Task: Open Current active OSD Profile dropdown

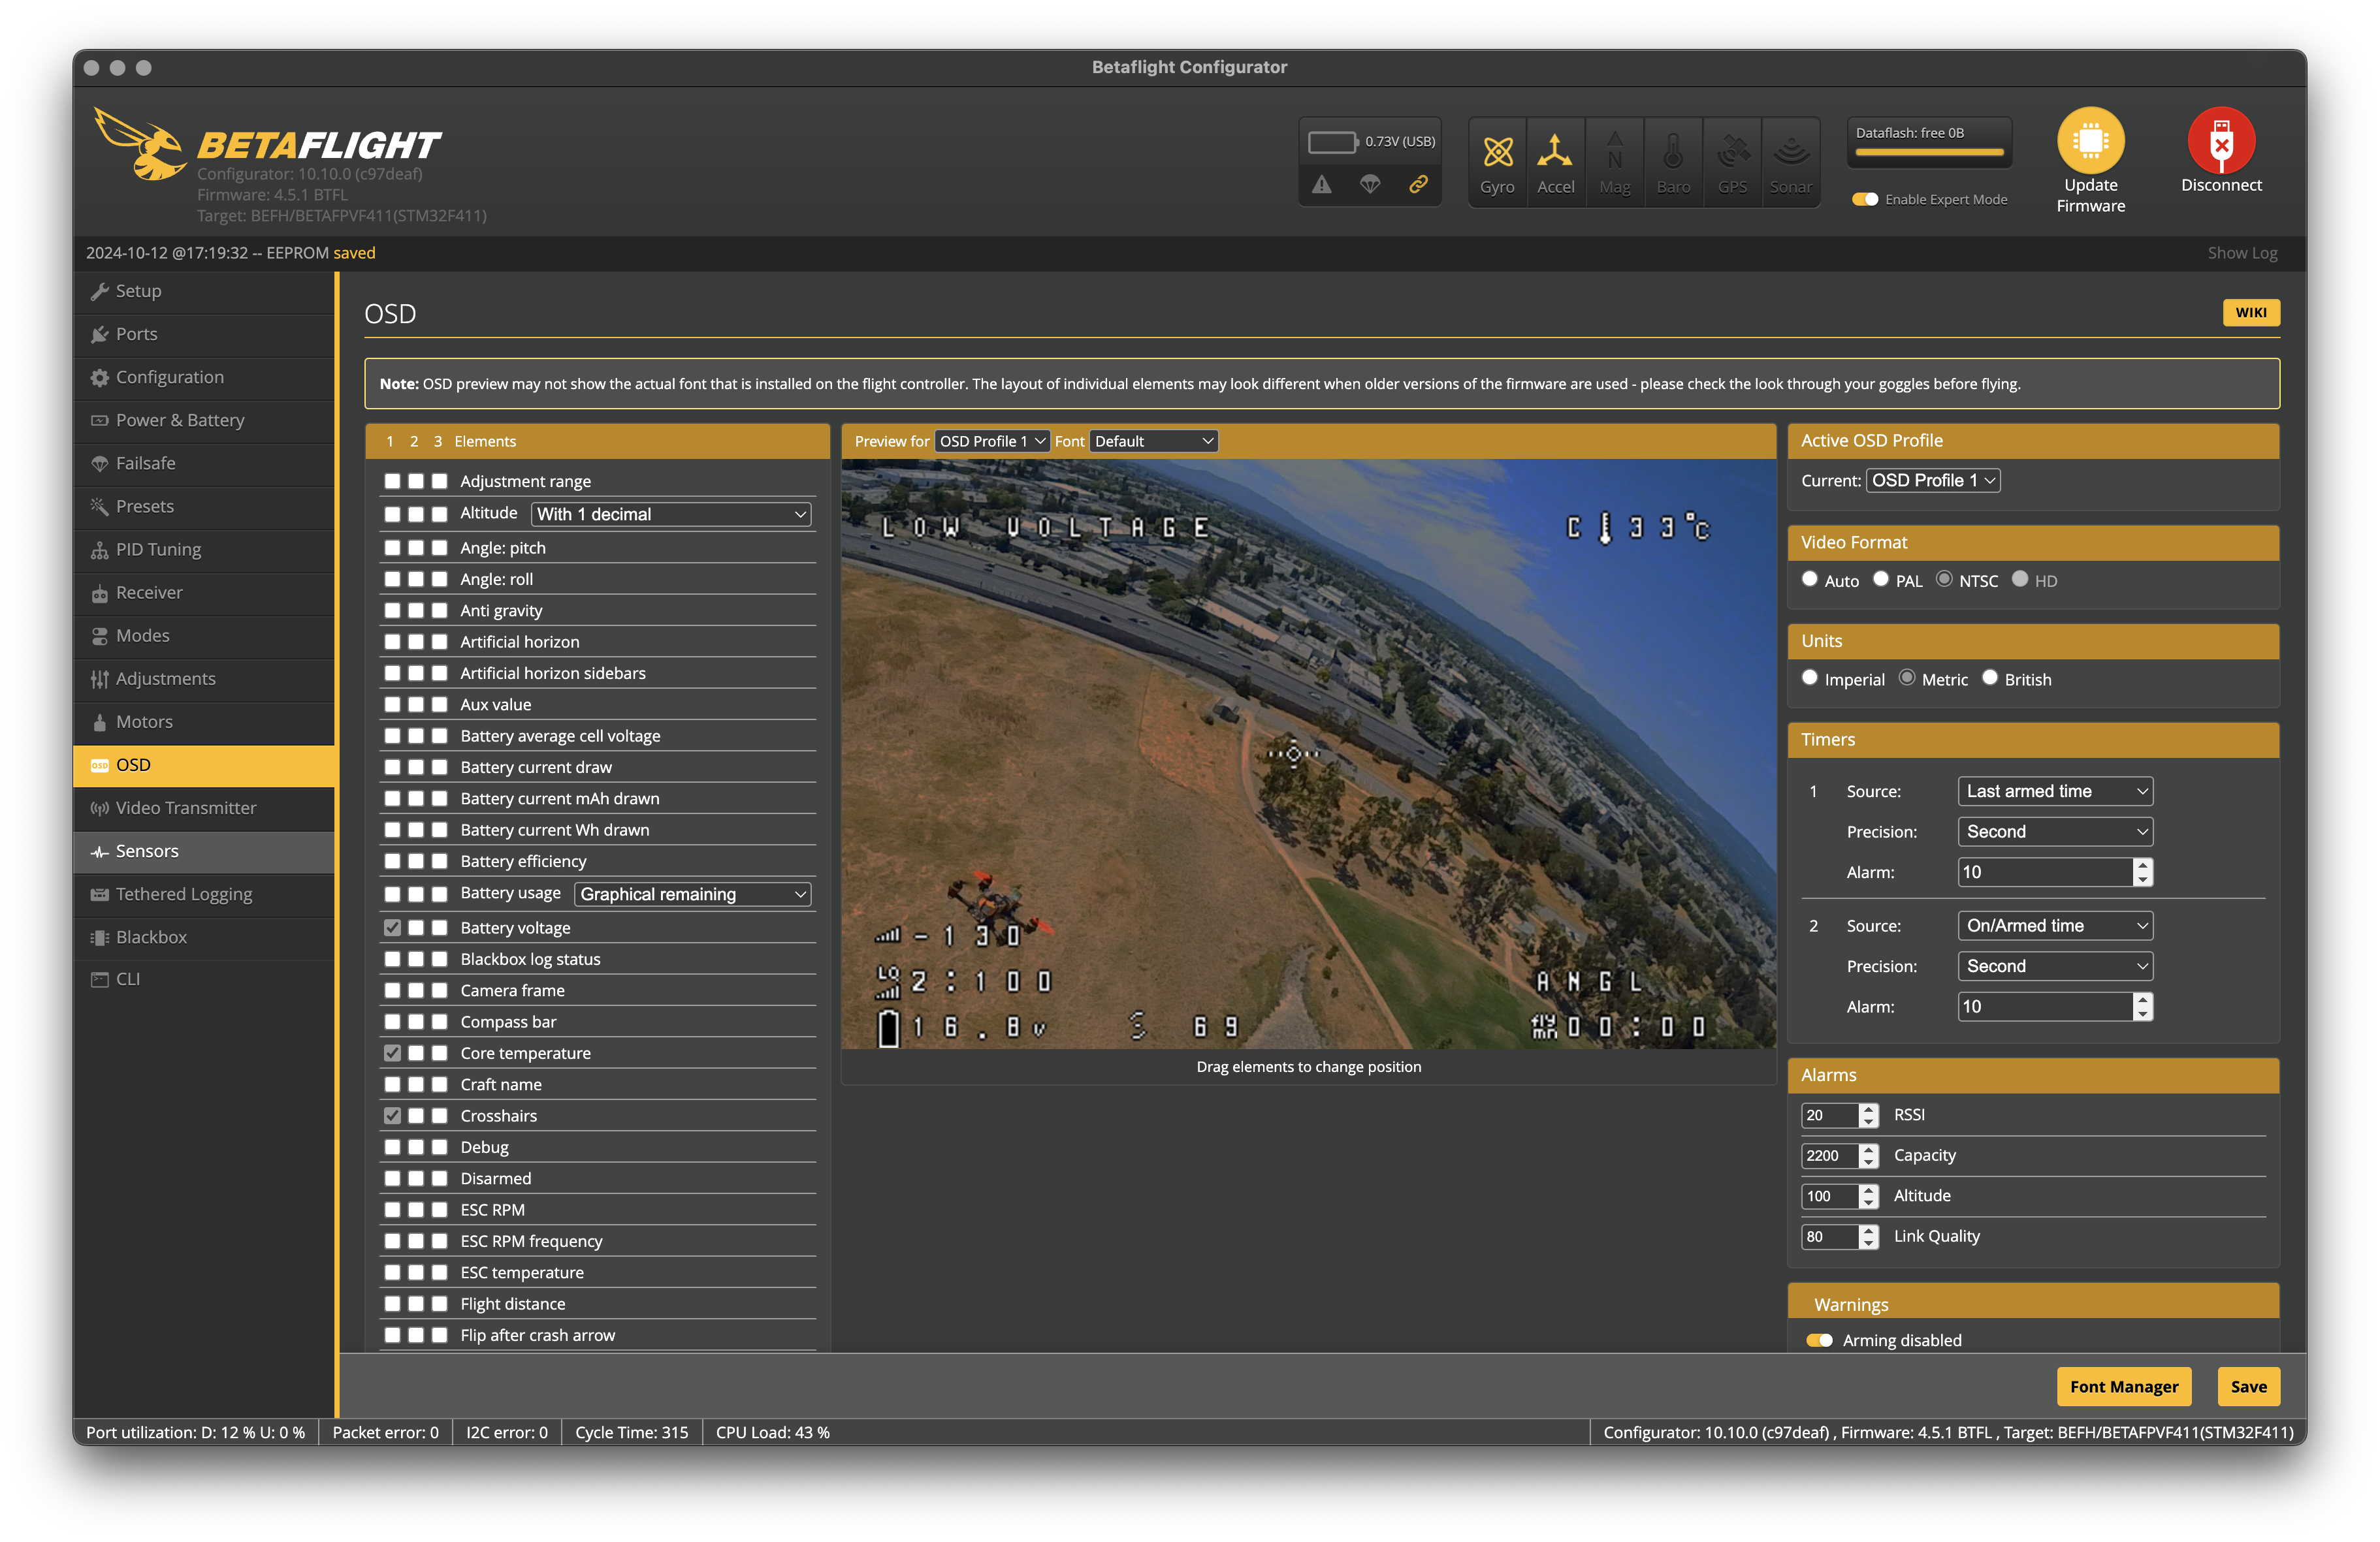Action: pos(1933,480)
